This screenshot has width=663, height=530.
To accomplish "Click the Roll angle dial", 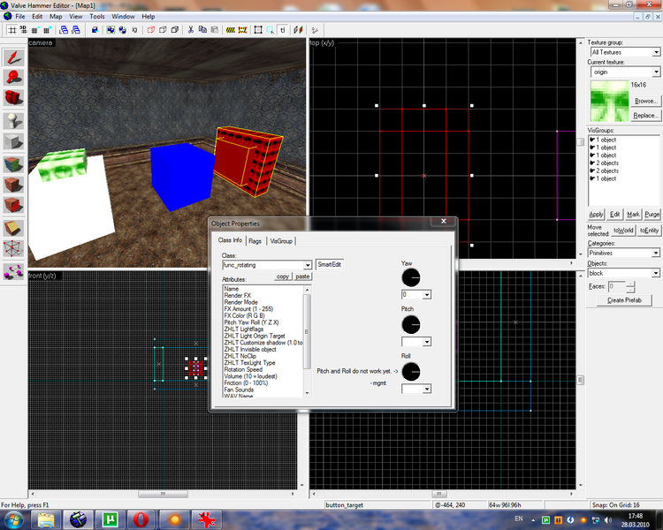I will (x=410, y=372).
